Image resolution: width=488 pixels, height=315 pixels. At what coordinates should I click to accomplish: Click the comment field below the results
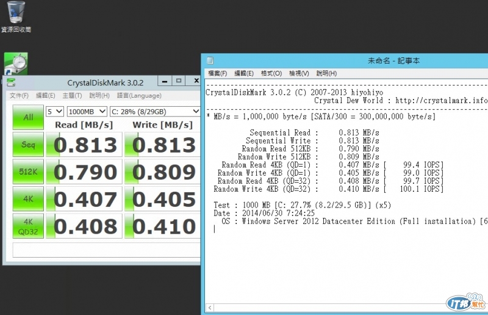pos(106,250)
